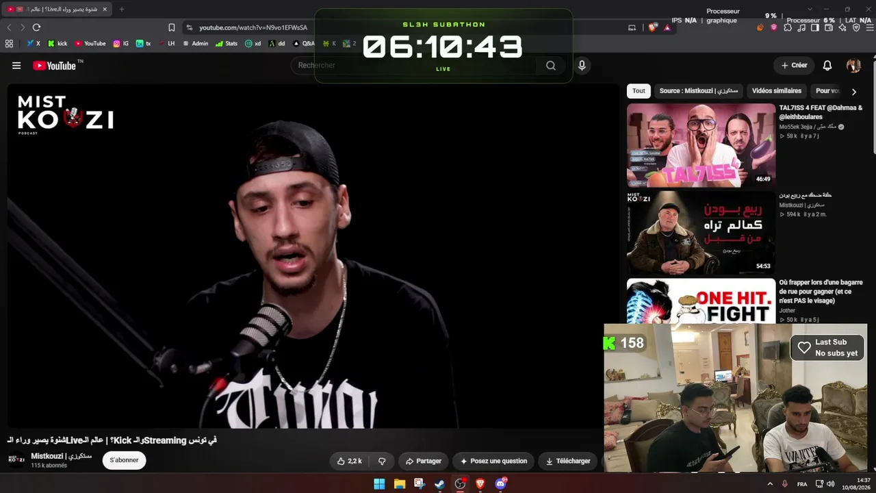Open the 54:53 Mistkouzi video thumbnail

coord(701,233)
